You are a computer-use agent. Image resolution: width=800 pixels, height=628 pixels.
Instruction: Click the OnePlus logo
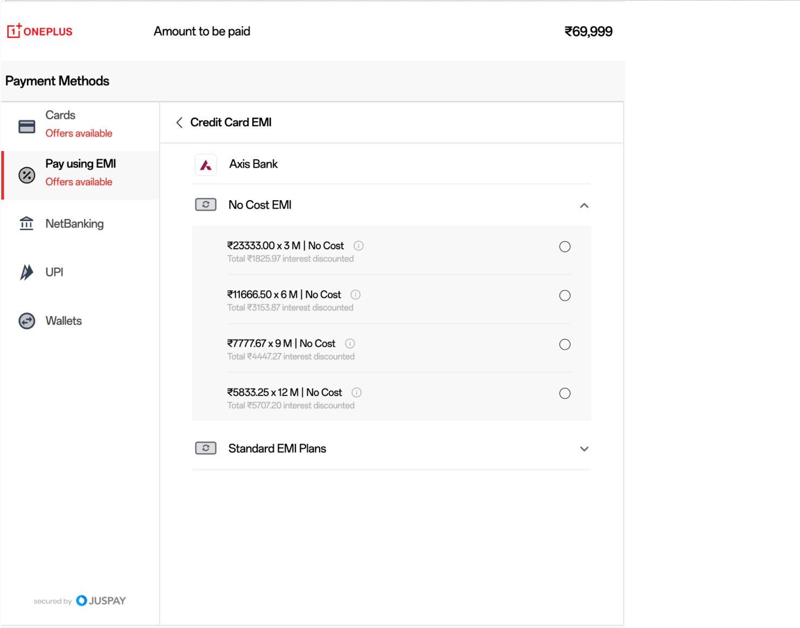click(x=39, y=31)
